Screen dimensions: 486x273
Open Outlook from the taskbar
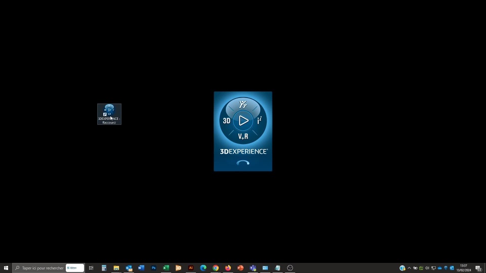click(x=129, y=268)
